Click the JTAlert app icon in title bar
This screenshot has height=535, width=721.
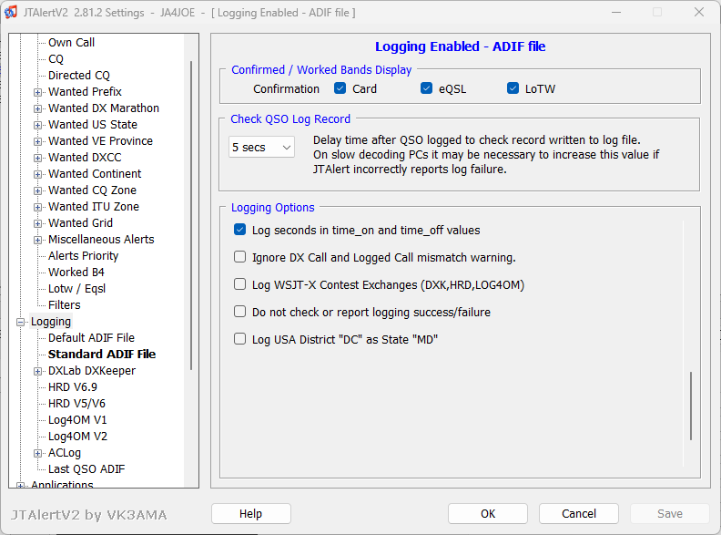click(x=12, y=13)
